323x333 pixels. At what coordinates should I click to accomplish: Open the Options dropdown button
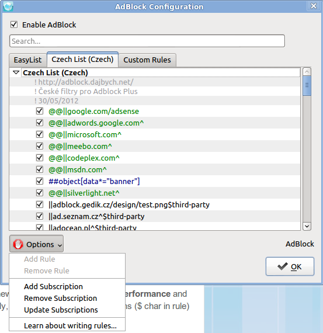pyautogui.click(x=36, y=244)
